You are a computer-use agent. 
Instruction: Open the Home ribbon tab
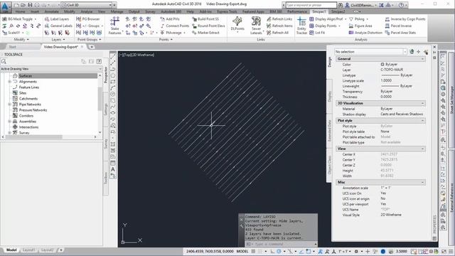click(20, 11)
